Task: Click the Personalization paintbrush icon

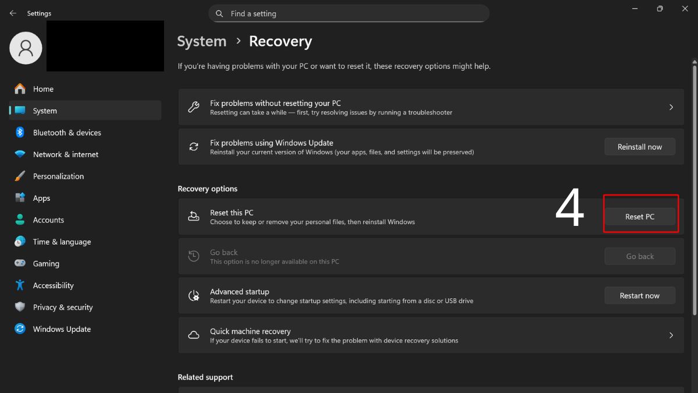Action: pyautogui.click(x=20, y=176)
